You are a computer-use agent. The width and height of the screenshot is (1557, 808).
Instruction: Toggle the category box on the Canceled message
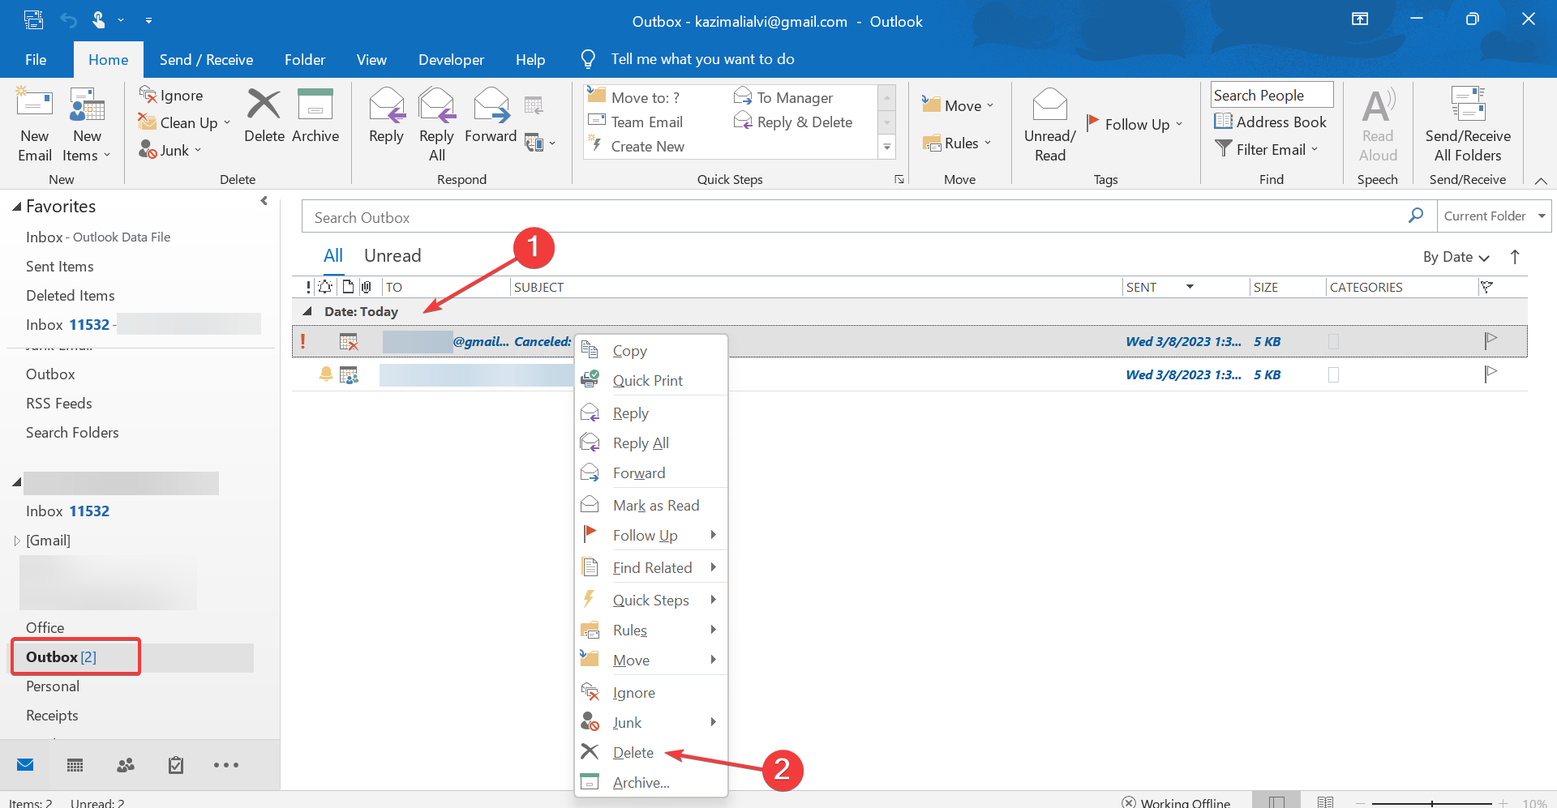point(1333,342)
